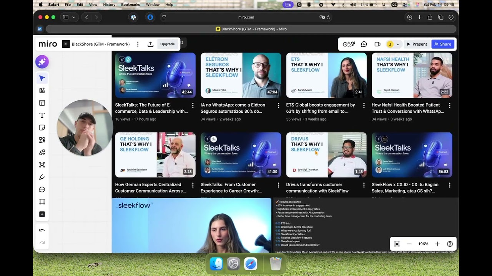Select the BlackShore Miro browser tab

point(251,29)
